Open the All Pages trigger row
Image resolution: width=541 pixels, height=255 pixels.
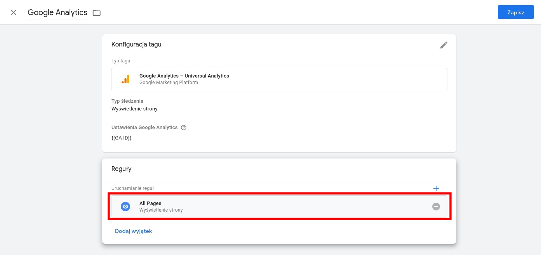[279, 207]
